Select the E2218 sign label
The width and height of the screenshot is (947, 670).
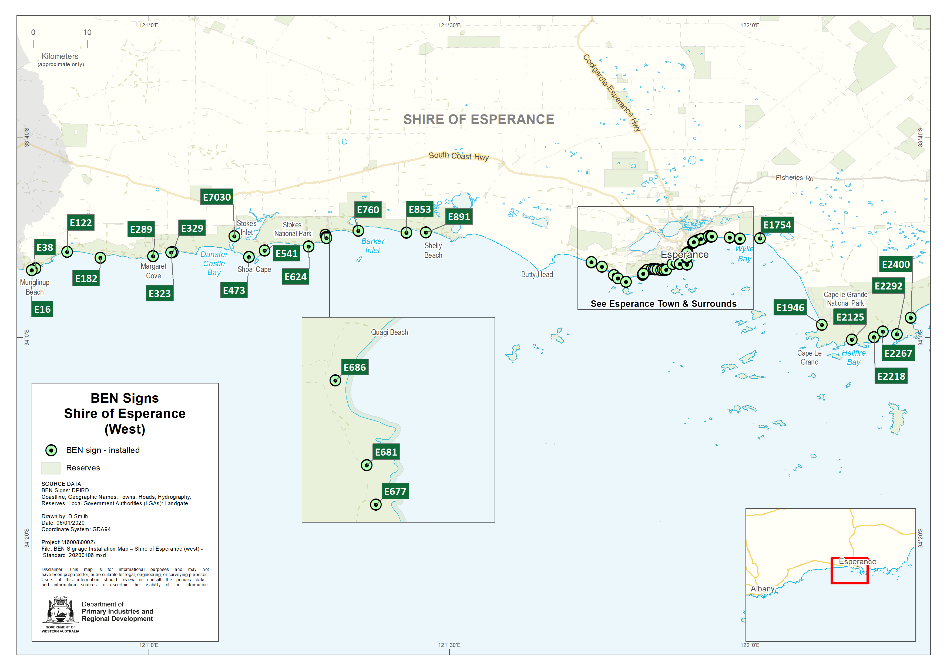[x=891, y=376]
